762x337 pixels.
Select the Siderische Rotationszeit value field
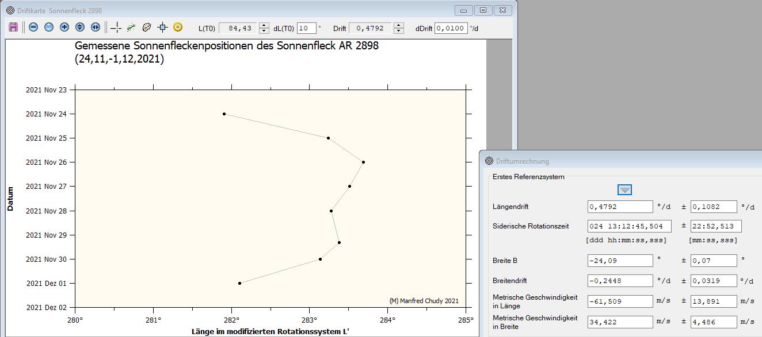click(x=629, y=226)
